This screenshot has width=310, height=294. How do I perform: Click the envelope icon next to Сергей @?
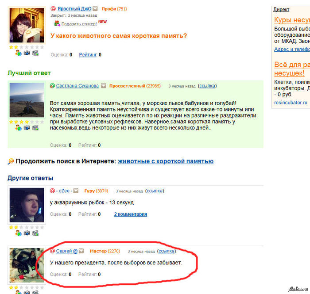(x=81, y=251)
